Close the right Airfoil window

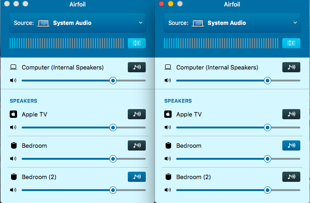[161, 4]
